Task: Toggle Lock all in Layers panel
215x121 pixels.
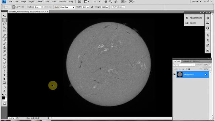Action: 189,69
